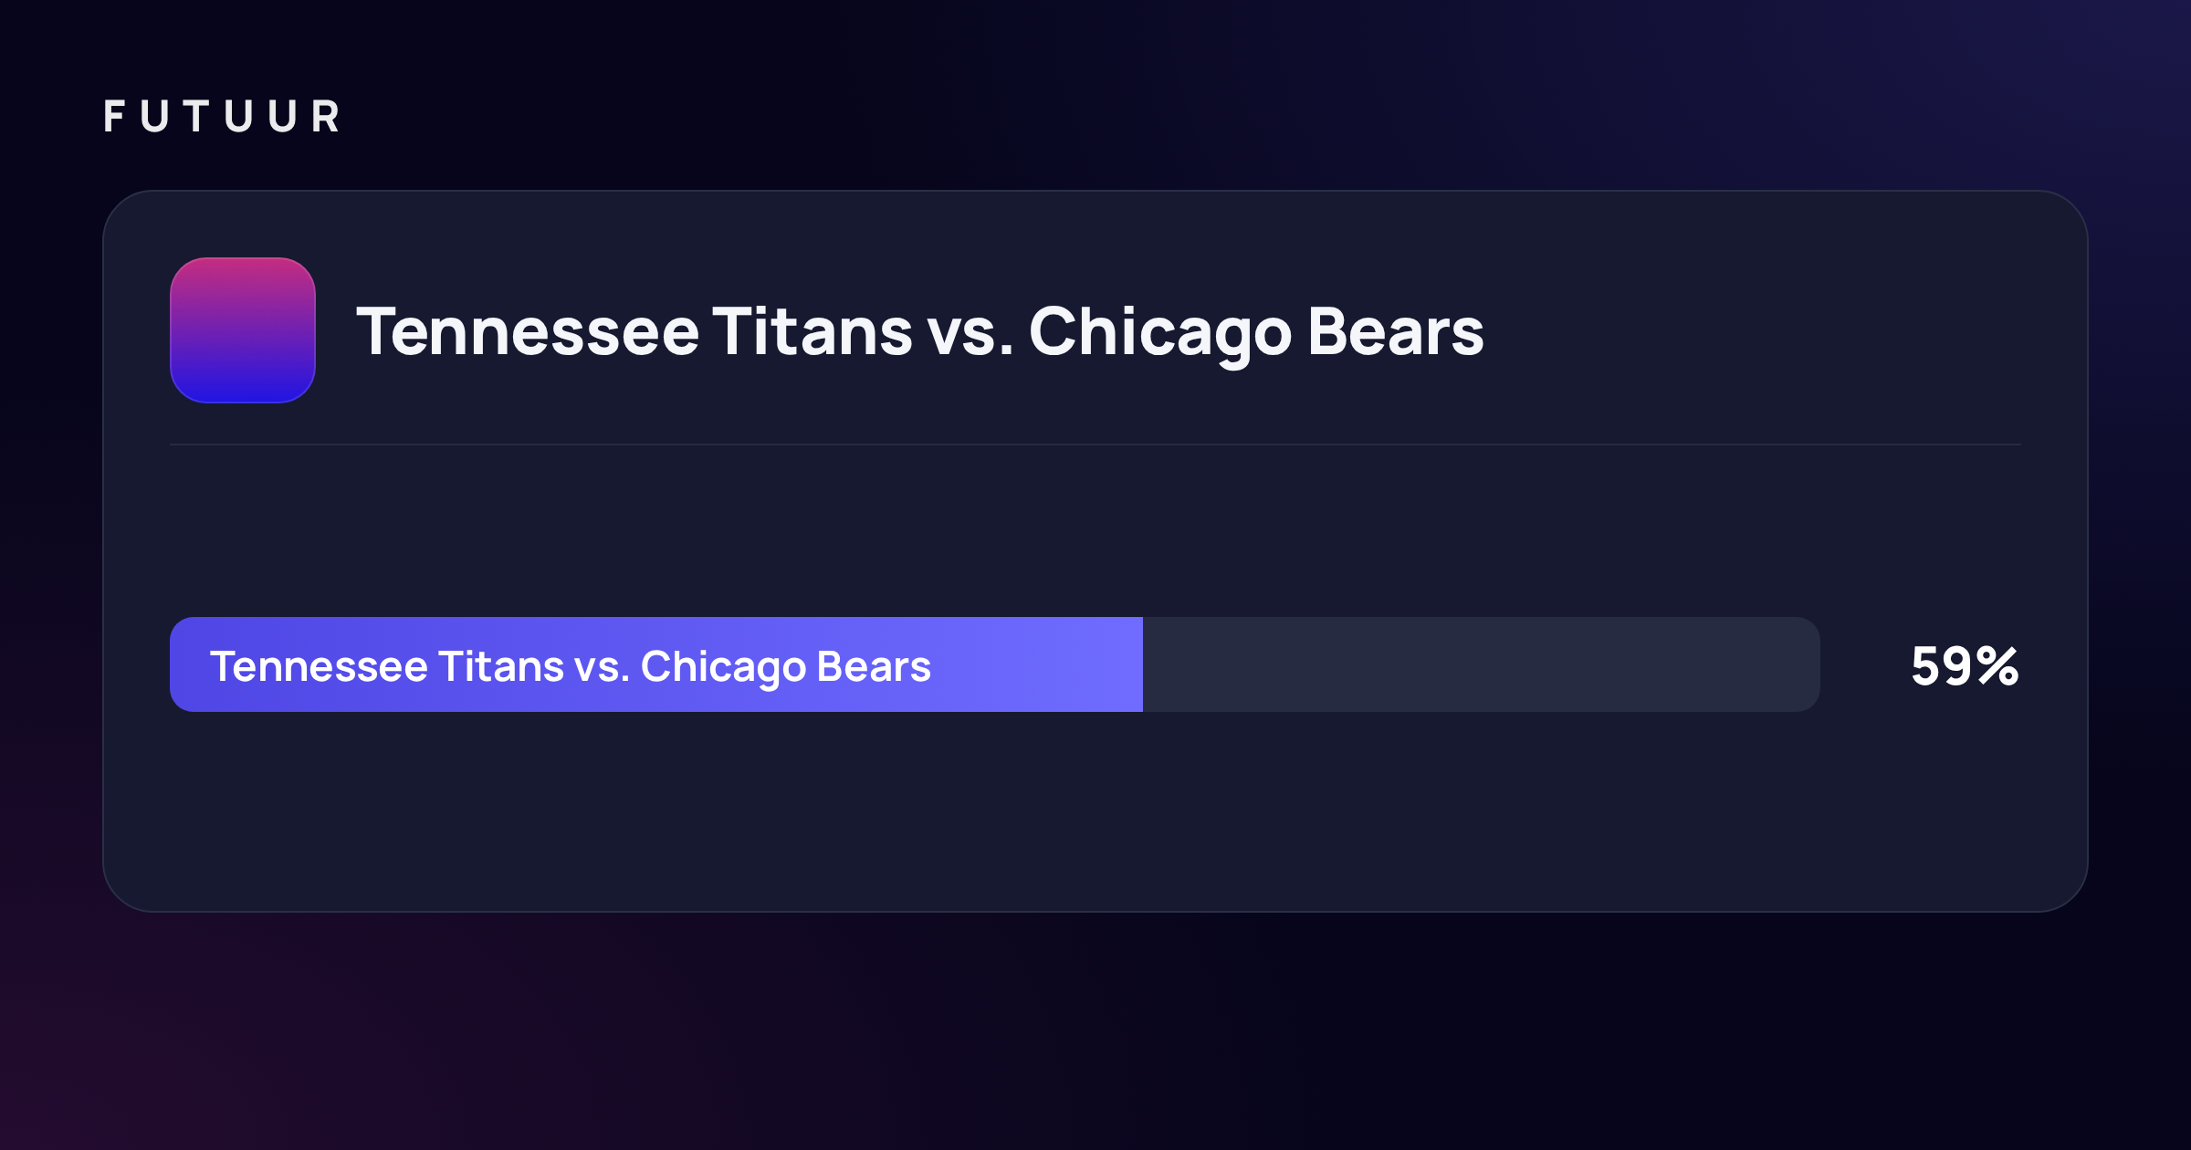Click the word Titans in the heading
Viewport: 2191px width, 1150px height.
point(812,330)
